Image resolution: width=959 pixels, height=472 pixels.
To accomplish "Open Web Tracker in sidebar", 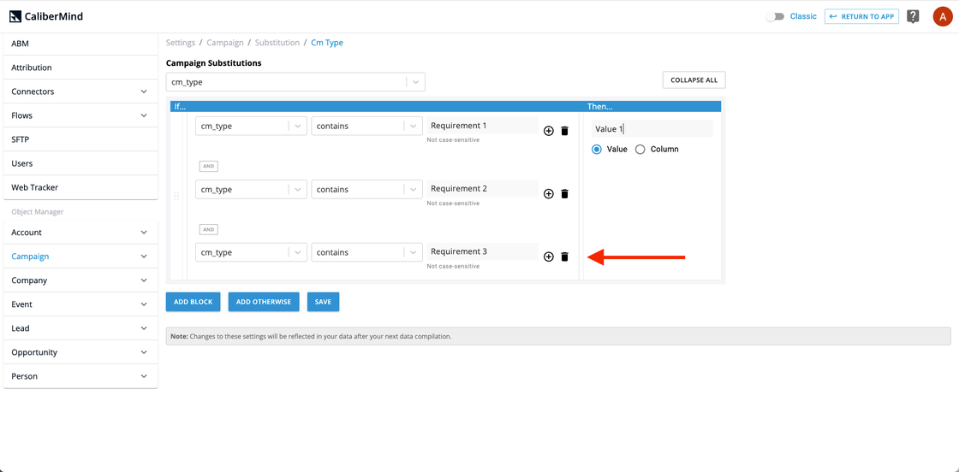I will 80,187.
